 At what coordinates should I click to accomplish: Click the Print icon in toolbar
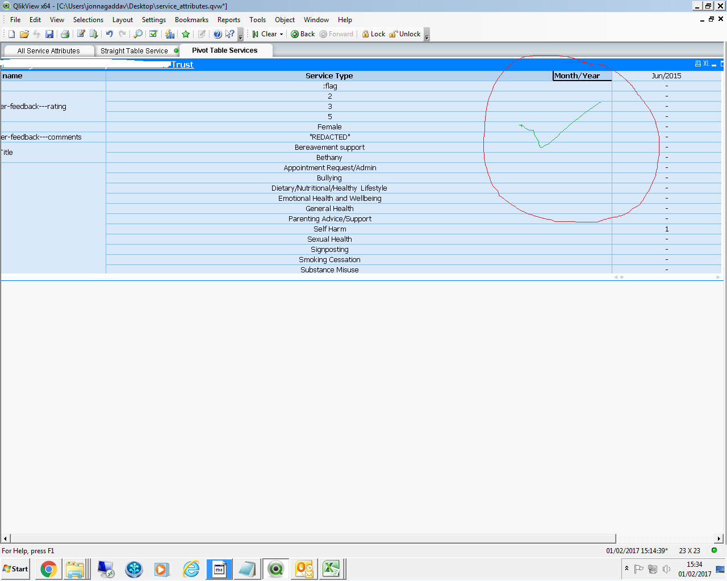[65, 34]
